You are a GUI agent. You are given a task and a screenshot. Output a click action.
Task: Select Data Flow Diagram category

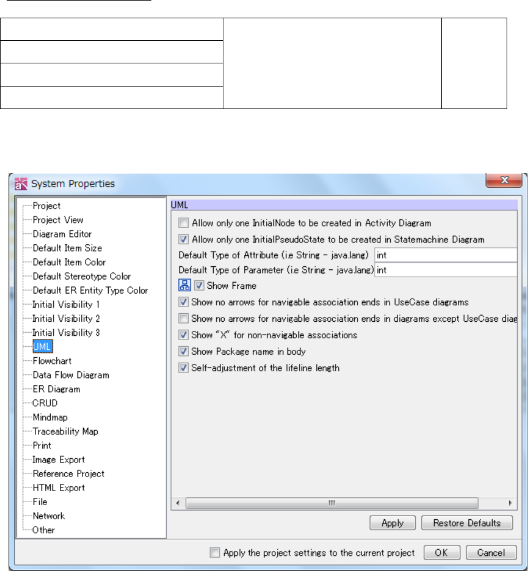coord(71,375)
